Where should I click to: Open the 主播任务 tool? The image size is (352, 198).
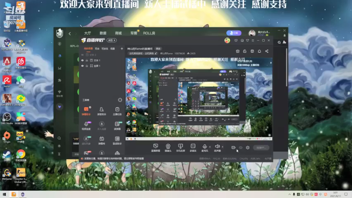click(117, 111)
